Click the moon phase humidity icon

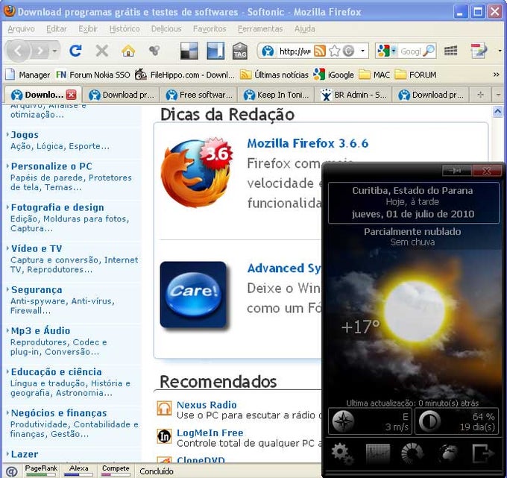[429, 421]
